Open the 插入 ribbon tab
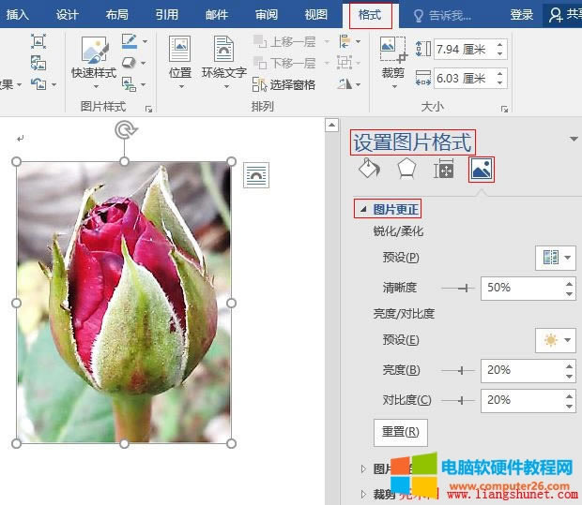This screenshot has width=582, height=505. coord(18,14)
